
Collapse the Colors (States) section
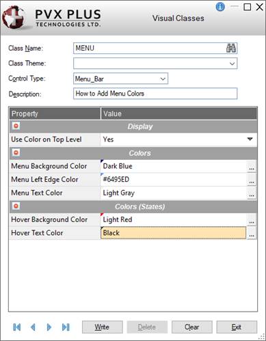(x=16, y=206)
